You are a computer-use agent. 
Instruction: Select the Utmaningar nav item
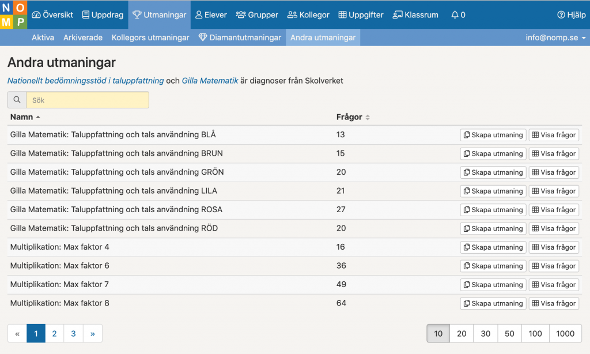coord(159,14)
